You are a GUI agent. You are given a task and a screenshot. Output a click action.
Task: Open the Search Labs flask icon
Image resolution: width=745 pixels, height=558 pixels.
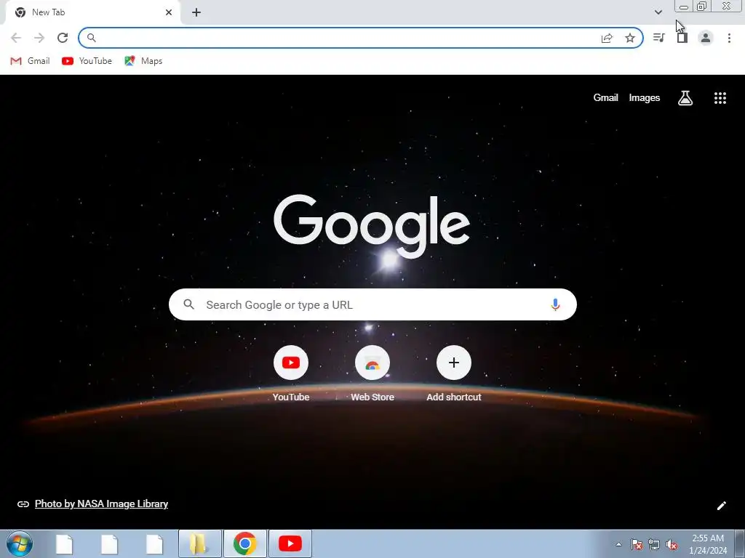click(685, 98)
